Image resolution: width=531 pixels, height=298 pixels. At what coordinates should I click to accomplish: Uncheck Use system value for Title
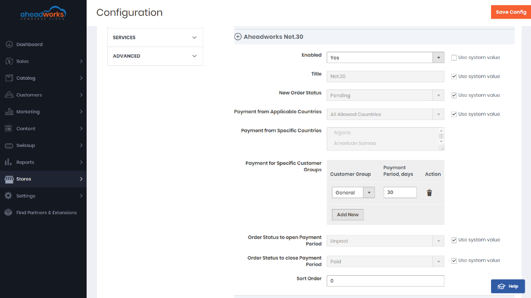[x=454, y=77]
